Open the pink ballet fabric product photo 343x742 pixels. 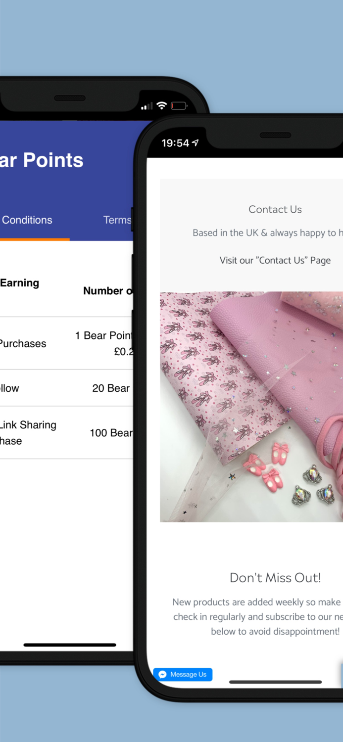251,407
